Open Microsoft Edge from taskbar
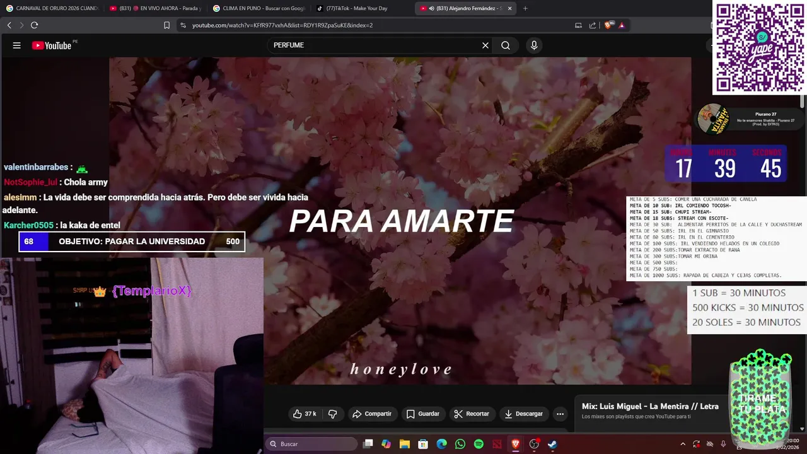 442,444
